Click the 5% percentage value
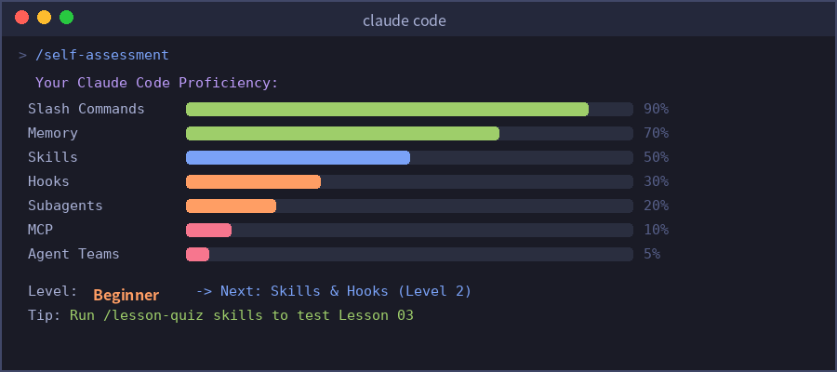Viewport: 837px width, 372px height. pos(651,254)
